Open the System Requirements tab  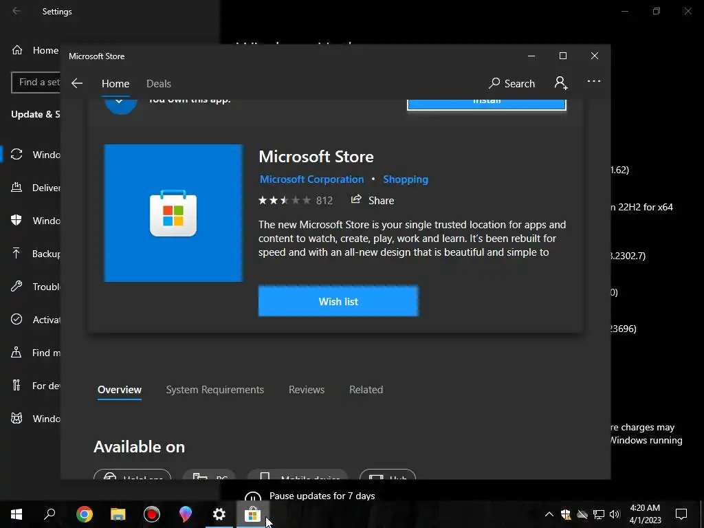(x=215, y=390)
